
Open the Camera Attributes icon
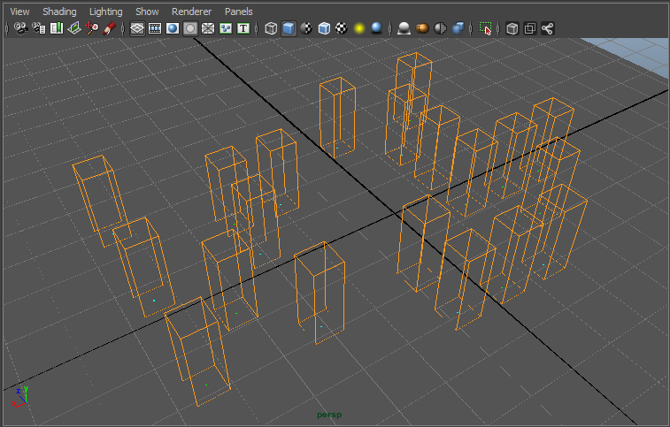click(x=39, y=28)
